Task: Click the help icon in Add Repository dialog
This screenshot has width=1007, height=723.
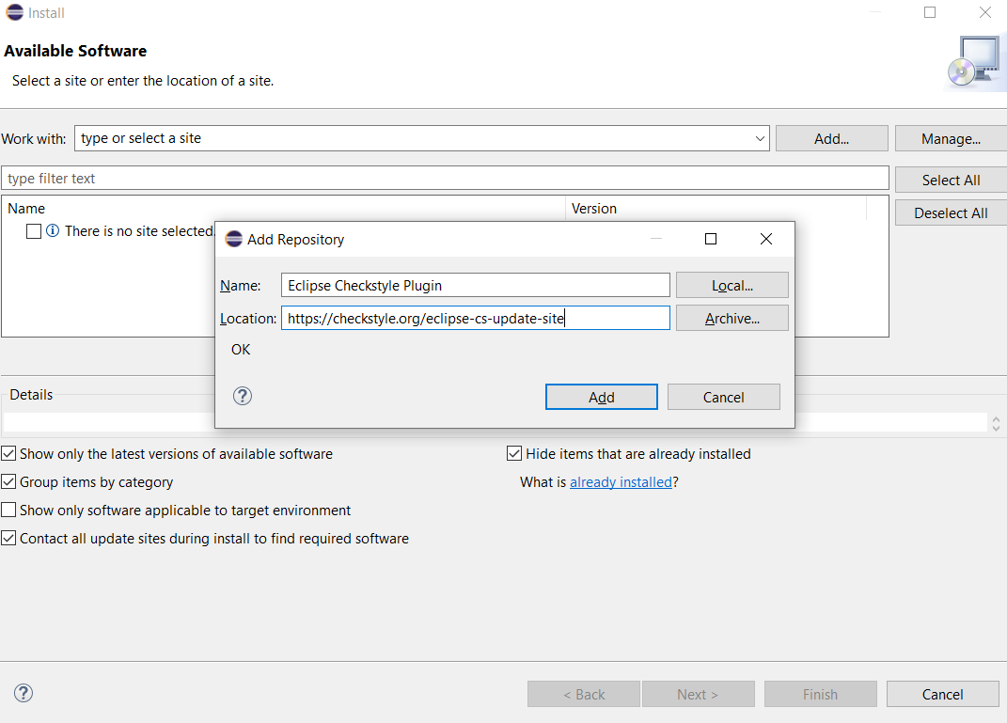Action: (243, 396)
